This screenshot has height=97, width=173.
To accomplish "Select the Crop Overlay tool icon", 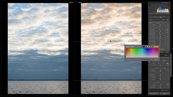I will click(x=151, y=17).
